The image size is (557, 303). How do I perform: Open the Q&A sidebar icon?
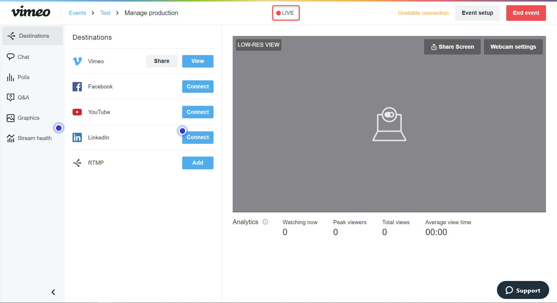[10, 97]
